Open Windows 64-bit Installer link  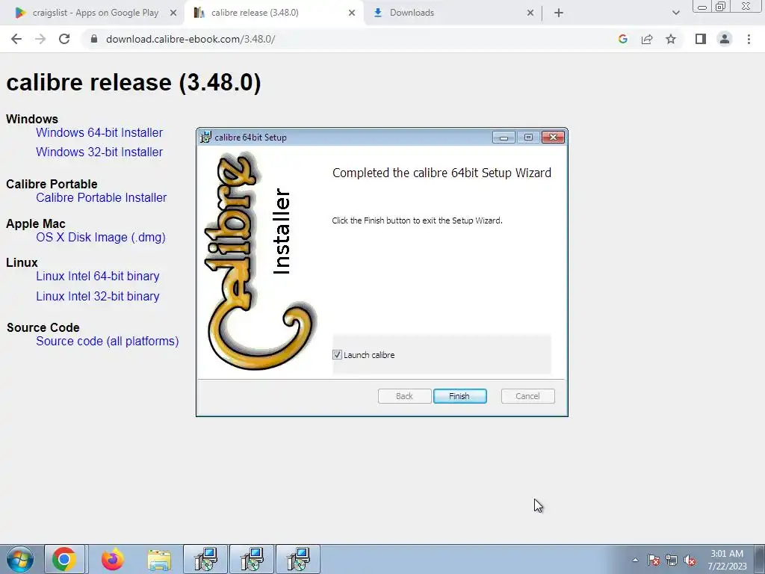(99, 133)
